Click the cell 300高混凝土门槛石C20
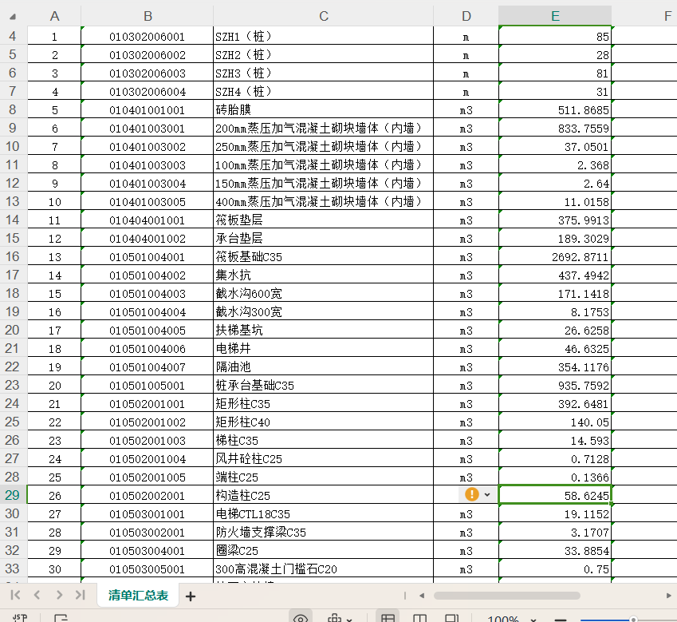The height and width of the screenshot is (622, 677). click(324, 569)
